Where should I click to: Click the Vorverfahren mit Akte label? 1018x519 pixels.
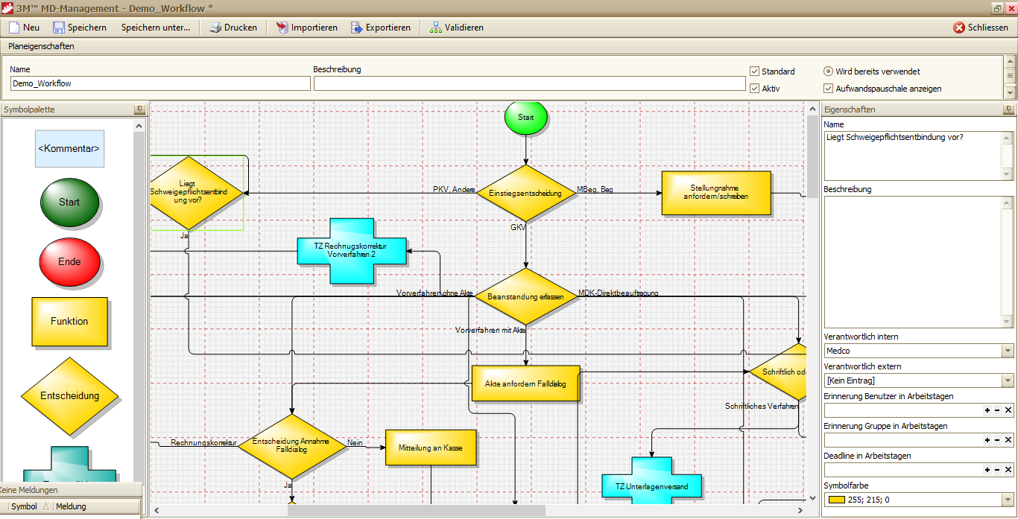(491, 329)
